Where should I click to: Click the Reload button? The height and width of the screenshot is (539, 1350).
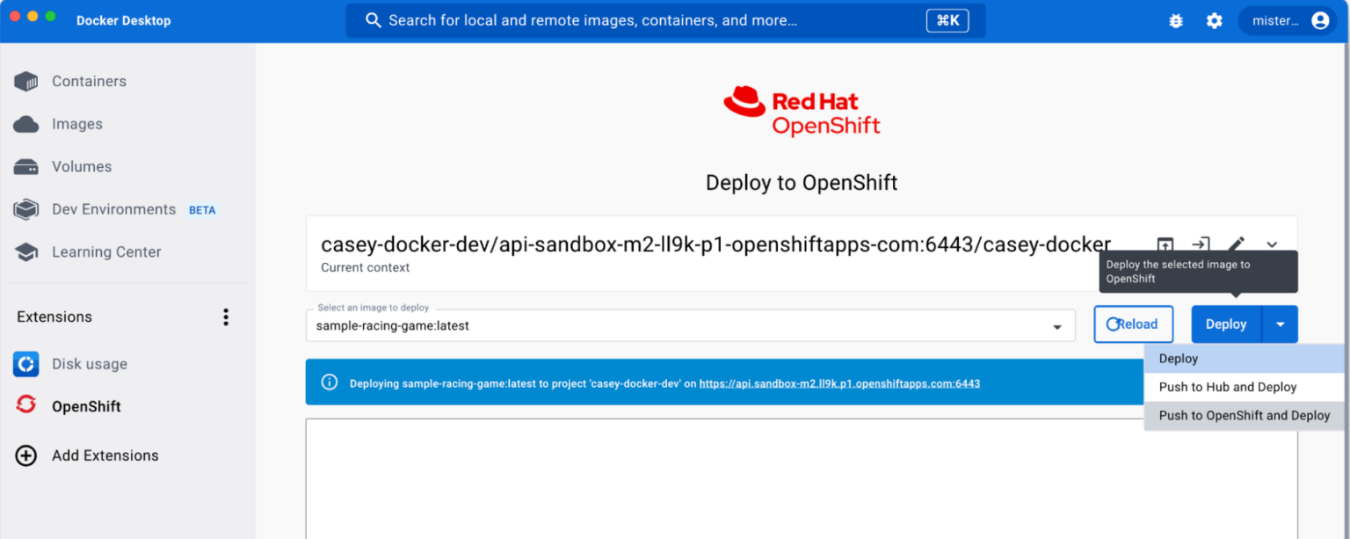(1133, 324)
